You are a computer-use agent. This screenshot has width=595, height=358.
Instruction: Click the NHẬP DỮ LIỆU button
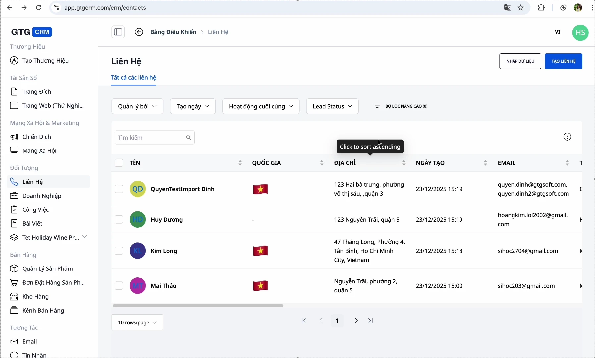[x=520, y=61]
